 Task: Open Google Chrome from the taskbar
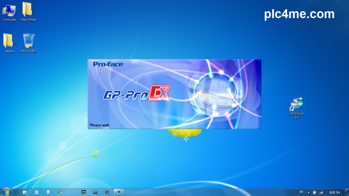pos(60,192)
